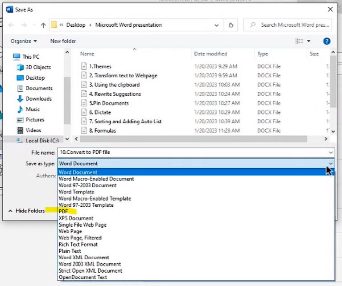342x286 pixels.
Task: Click horizontal scrollbar left arrow
Action: click(x=76, y=139)
